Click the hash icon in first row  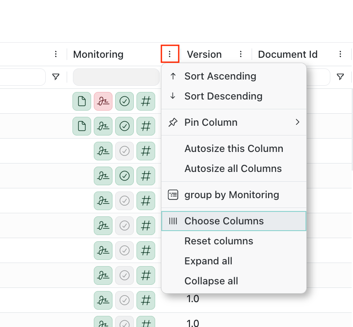pyautogui.click(x=146, y=101)
